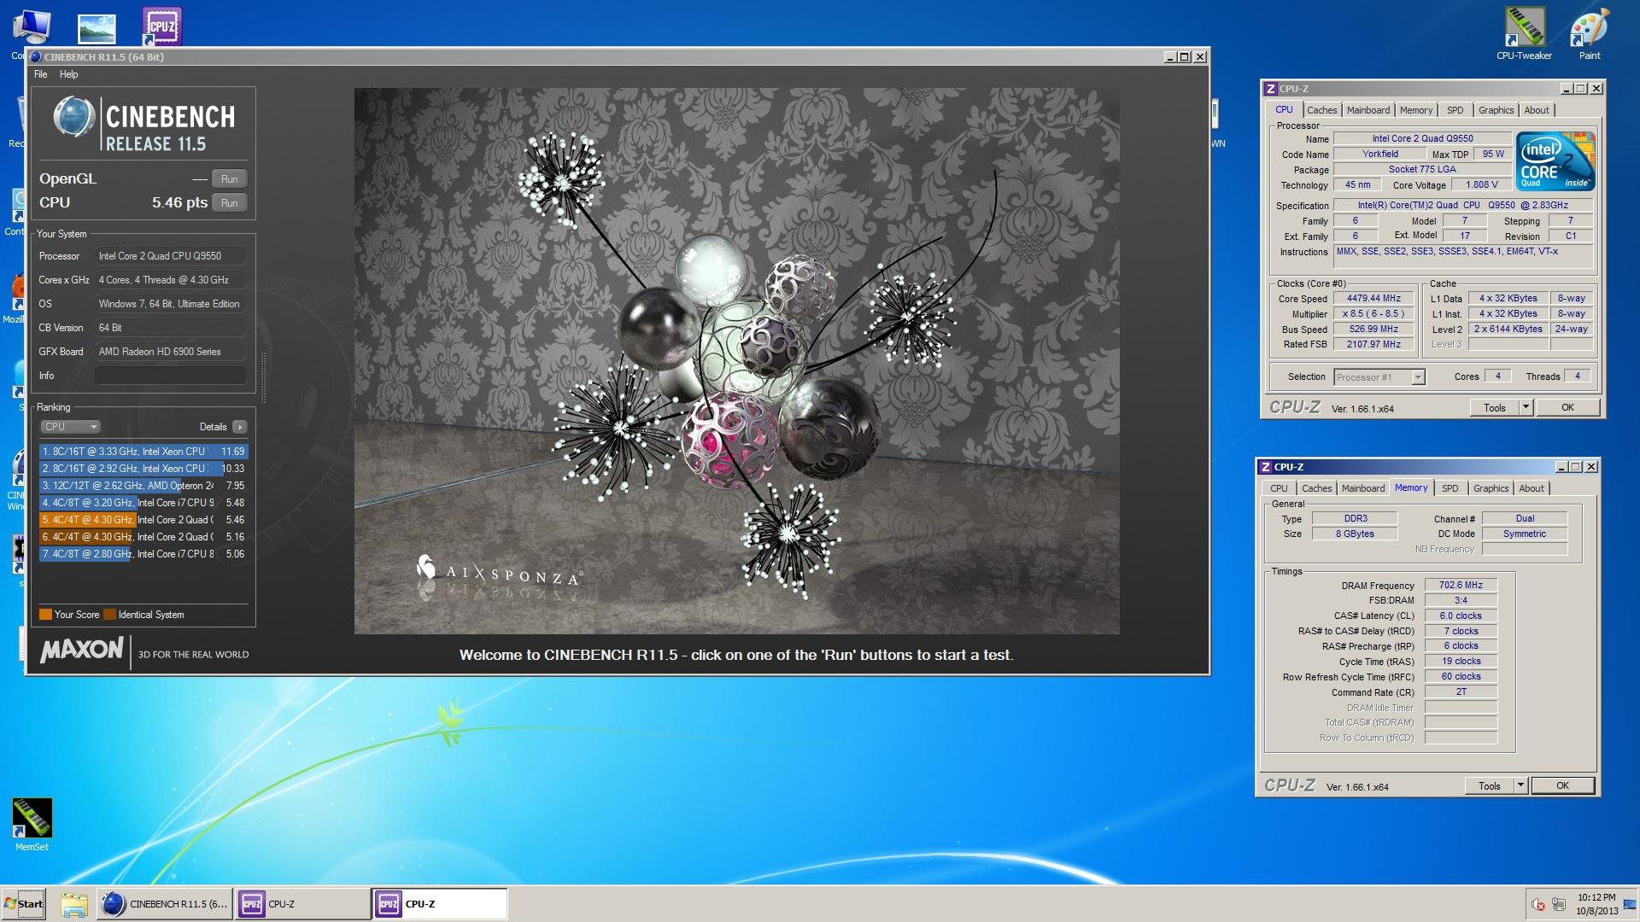
Task: Click Core Voltage value 1.808 V
Action: tap(1481, 184)
